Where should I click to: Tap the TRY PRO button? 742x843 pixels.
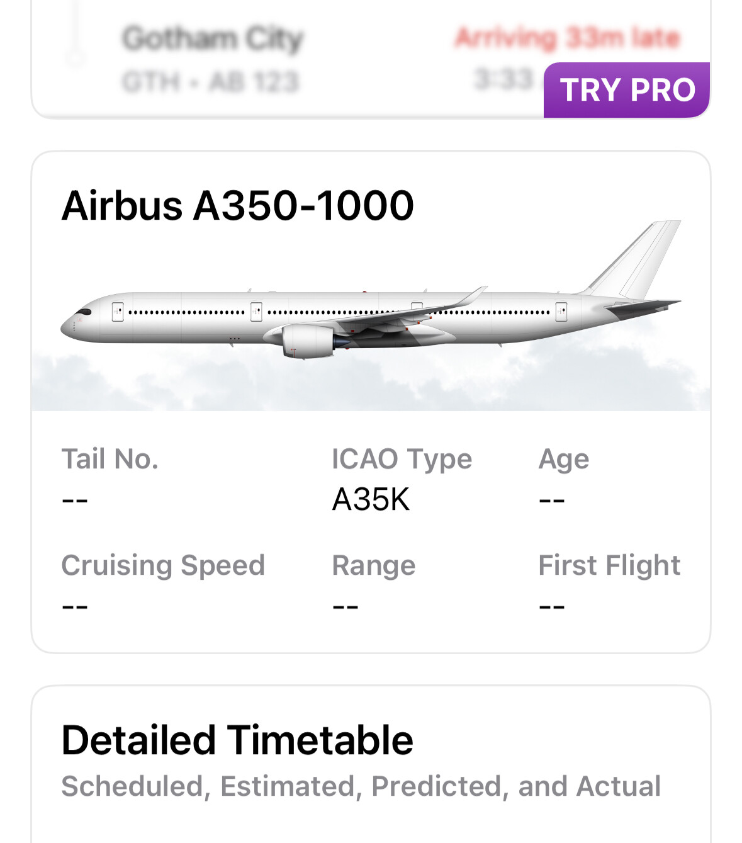click(x=627, y=89)
